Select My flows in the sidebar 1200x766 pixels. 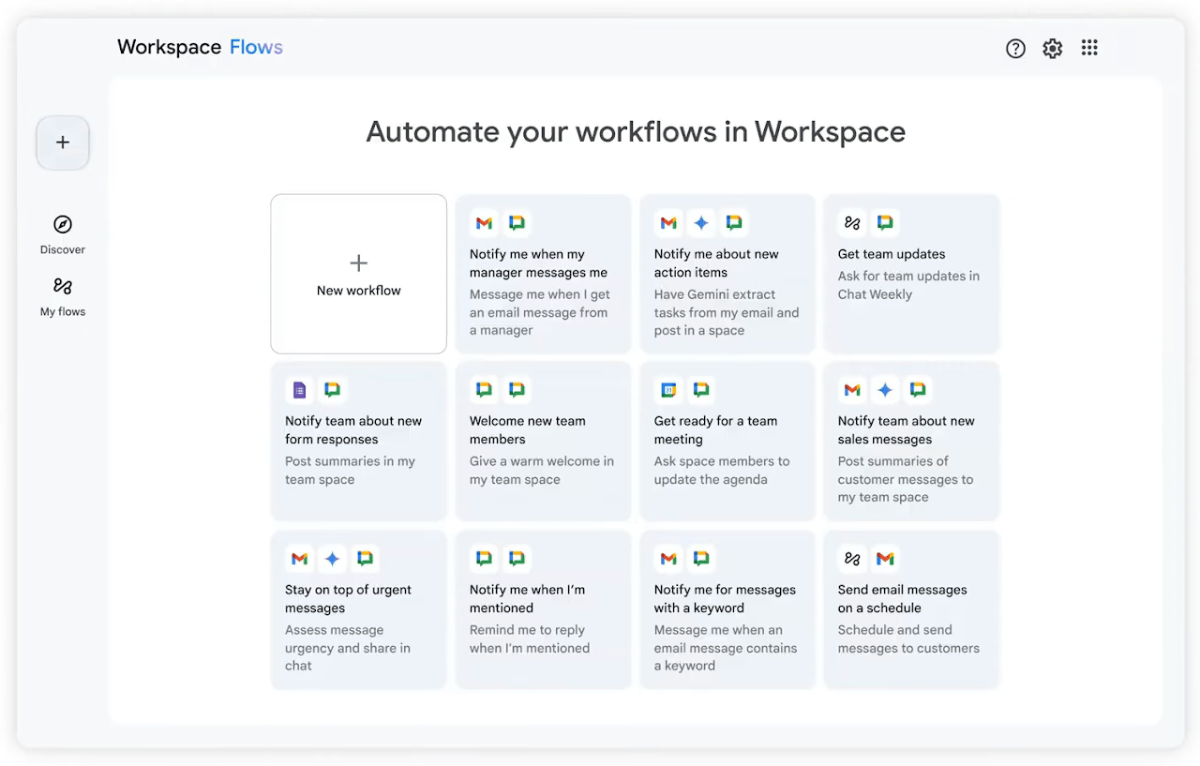coord(62,296)
